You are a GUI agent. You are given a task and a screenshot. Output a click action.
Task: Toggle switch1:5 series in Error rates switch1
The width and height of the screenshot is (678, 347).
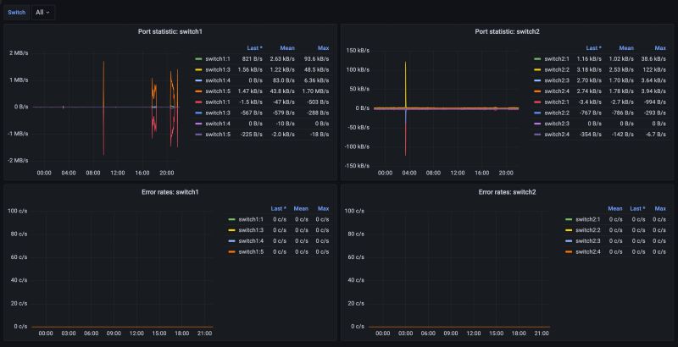pos(251,252)
